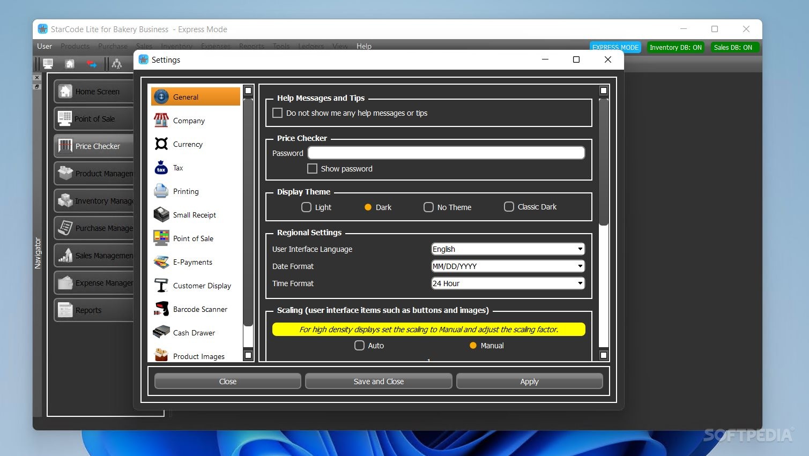809x456 pixels.
Task: Click the Price Checker password field
Action: pos(446,153)
